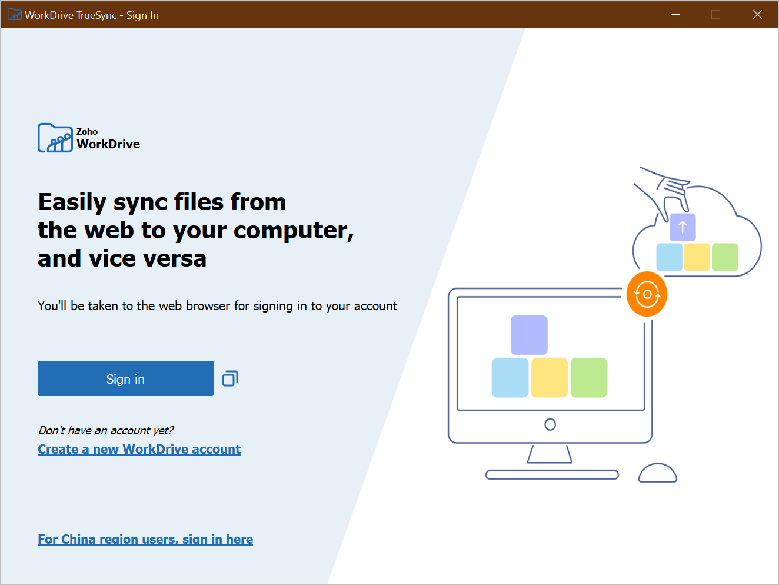Minimize the TrueSync Sign In window
779x585 pixels.
click(x=675, y=15)
